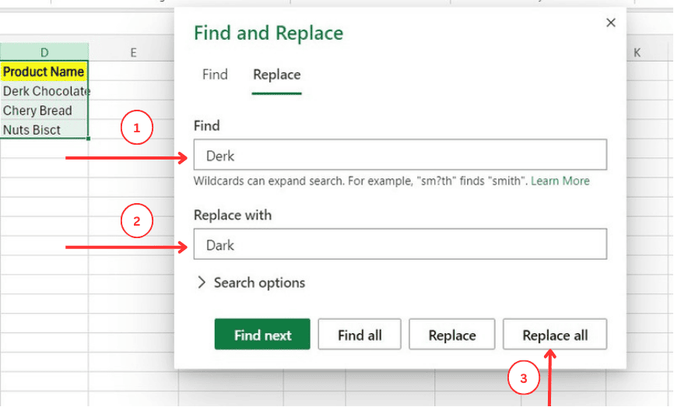674x407 pixels.
Task: Click the Replace with field containing Dark
Action: pos(400,245)
